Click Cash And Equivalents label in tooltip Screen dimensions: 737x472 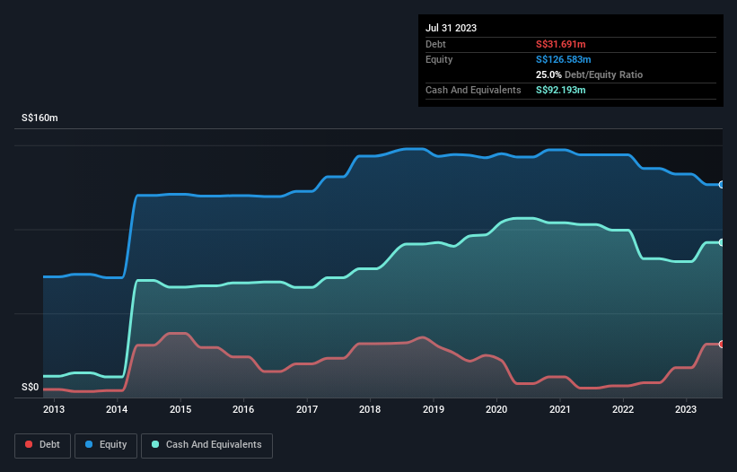(x=473, y=90)
